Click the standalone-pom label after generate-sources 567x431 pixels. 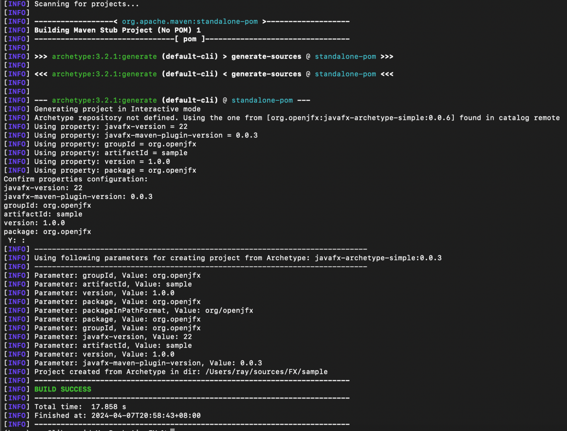click(x=346, y=56)
